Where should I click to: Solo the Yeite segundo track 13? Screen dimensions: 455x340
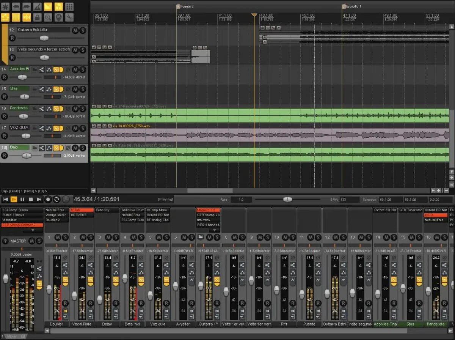83,50
